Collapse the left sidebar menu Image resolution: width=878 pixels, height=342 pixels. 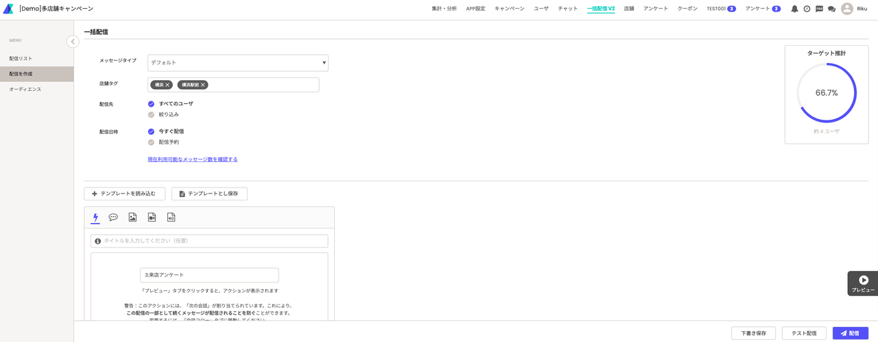tap(73, 42)
